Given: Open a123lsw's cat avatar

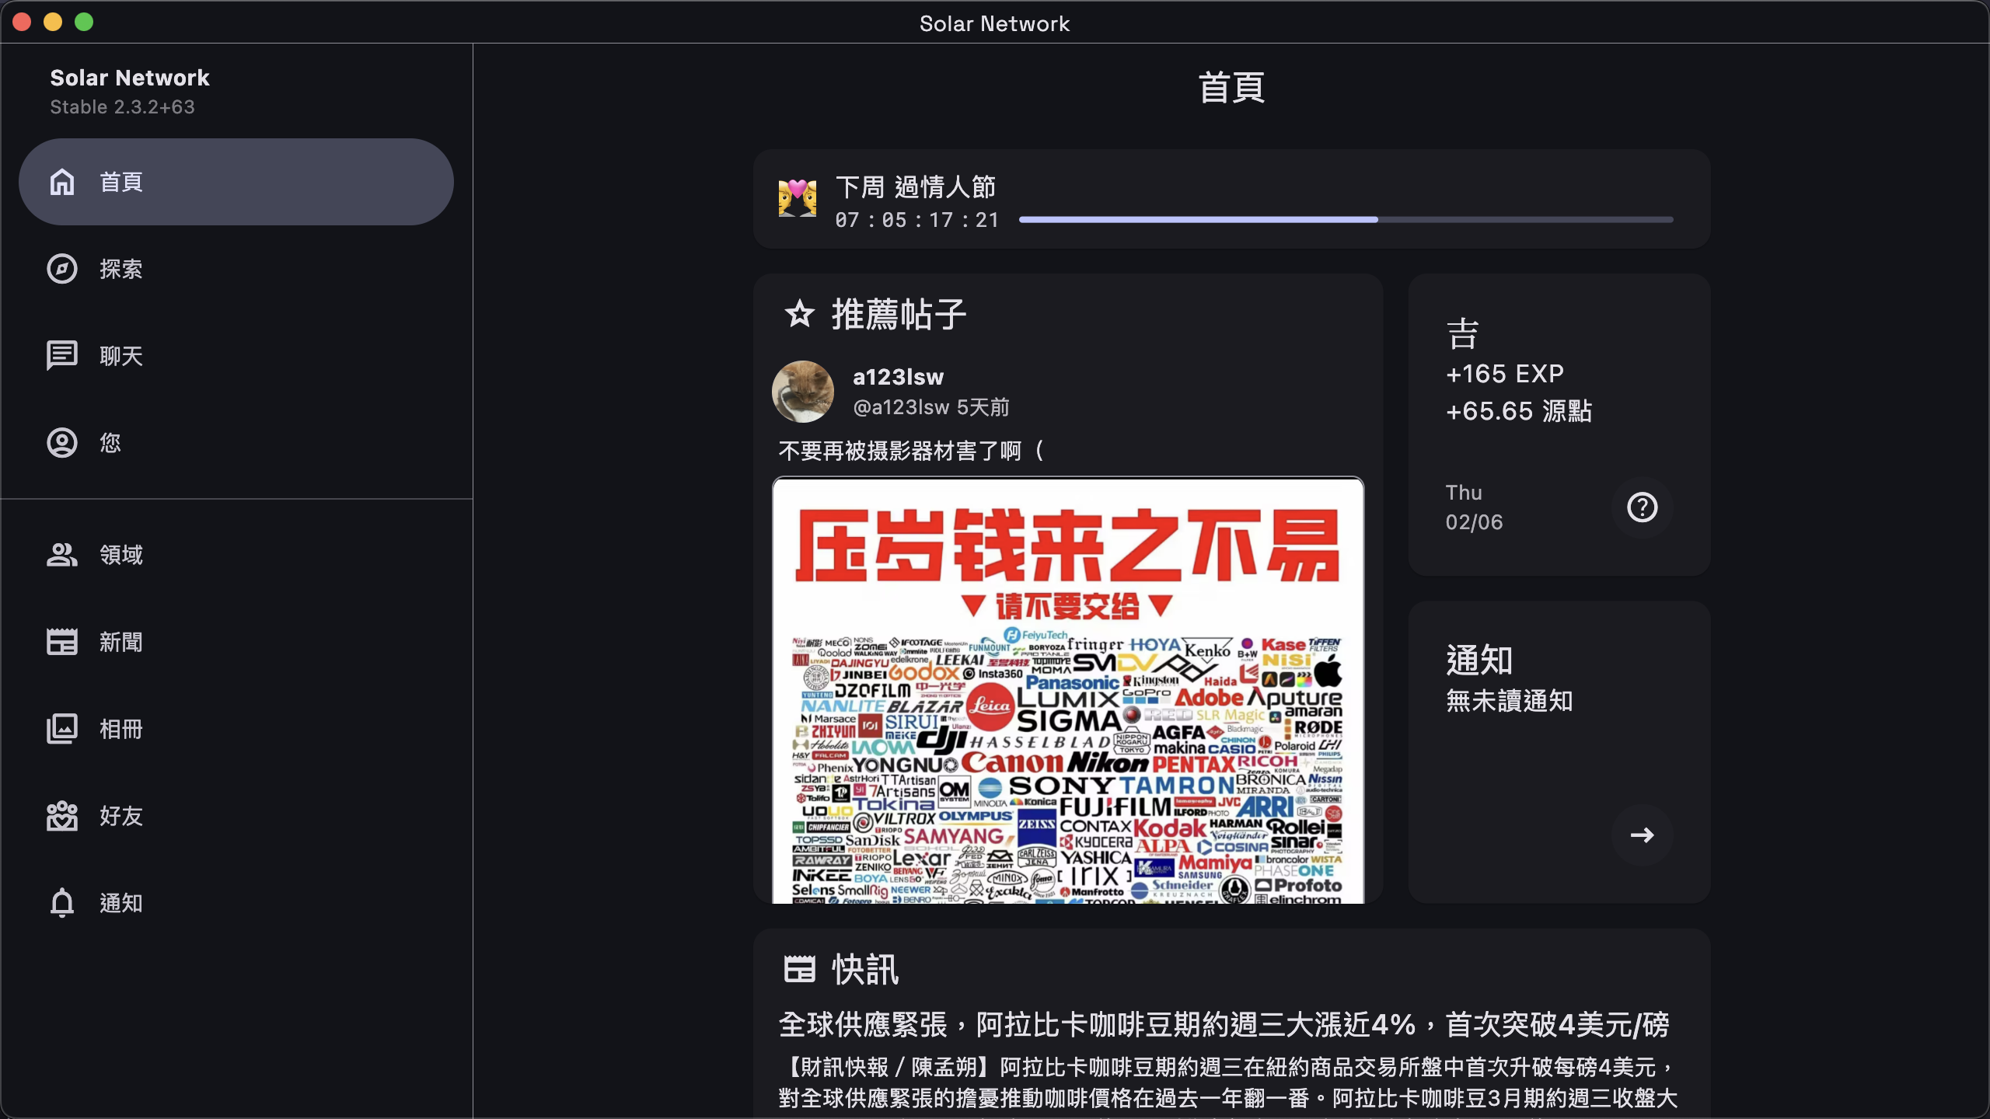Looking at the screenshot, I should pyautogui.click(x=803, y=392).
